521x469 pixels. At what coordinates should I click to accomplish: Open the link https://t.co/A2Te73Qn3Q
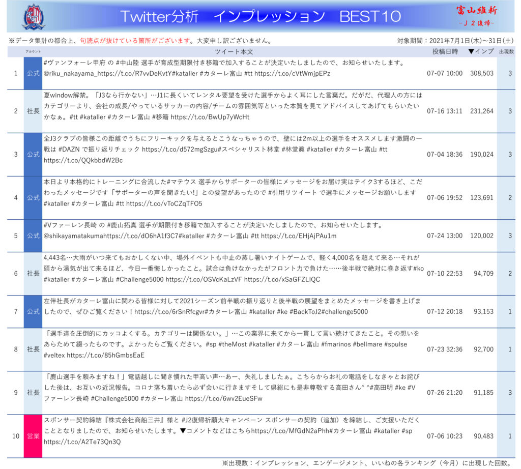pyautogui.click(x=82, y=442)
